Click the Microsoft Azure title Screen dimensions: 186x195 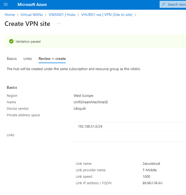(x=32, y=5)
